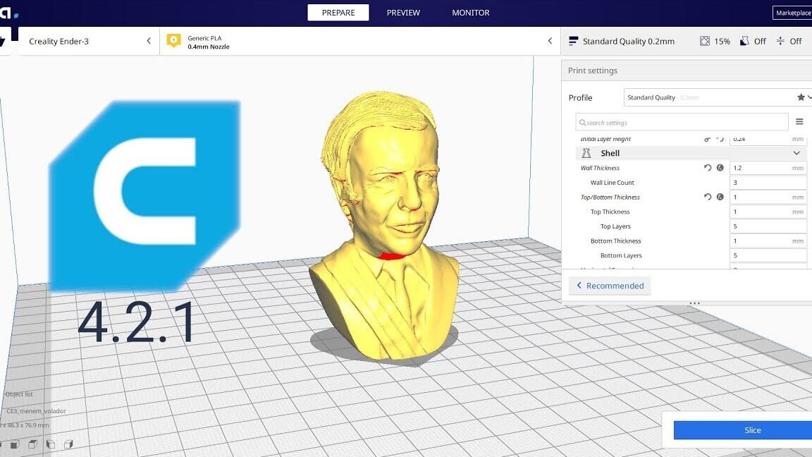Click the infill 15% icon
812x457 pixels.
click(705, 41)
